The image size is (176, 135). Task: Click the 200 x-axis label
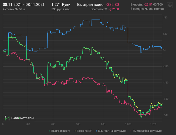point(28,124)
